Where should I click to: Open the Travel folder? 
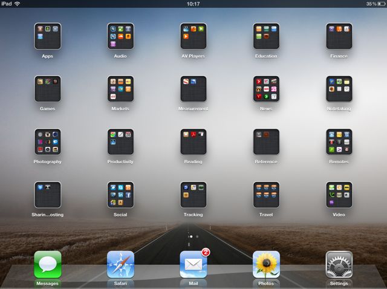[x=266, y=195]
